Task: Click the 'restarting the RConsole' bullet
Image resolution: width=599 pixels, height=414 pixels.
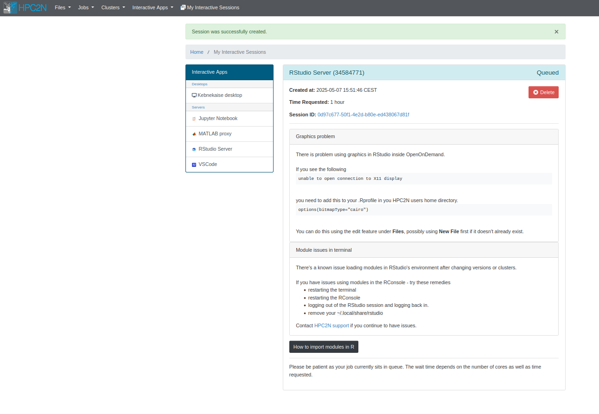Action: click(334, 298)
